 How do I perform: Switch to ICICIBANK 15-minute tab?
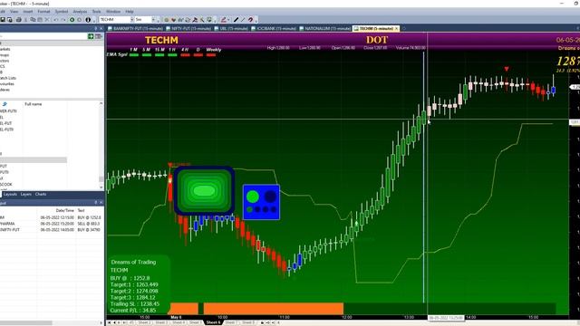click(274, 28)
